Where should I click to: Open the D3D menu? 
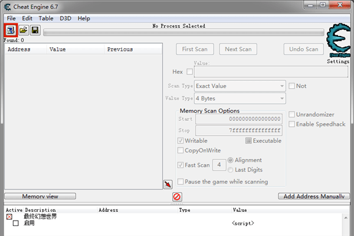tap(65, 18)
